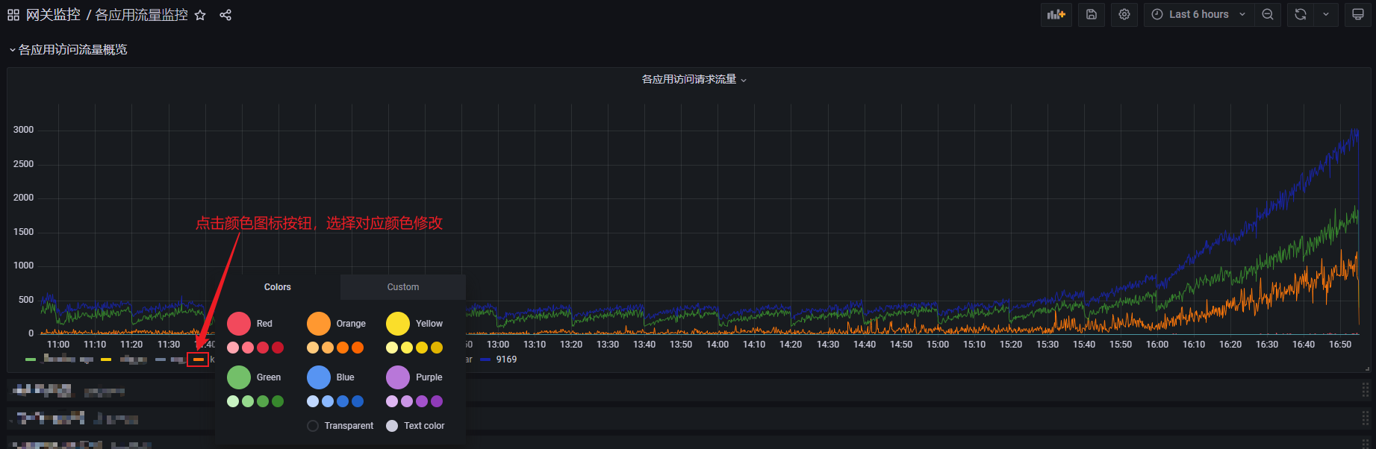The height and width of the screenshot is (449, 1376).
Task: Choose the darkest yellow shade
Action: [x=437, y=348]
